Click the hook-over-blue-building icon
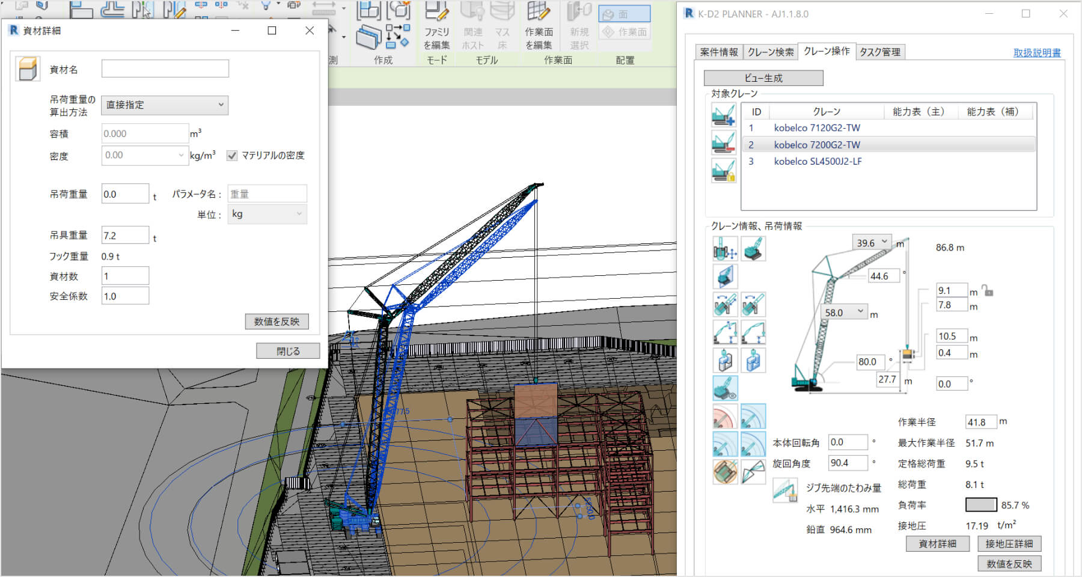1082x577 pixels. (753, 361)
